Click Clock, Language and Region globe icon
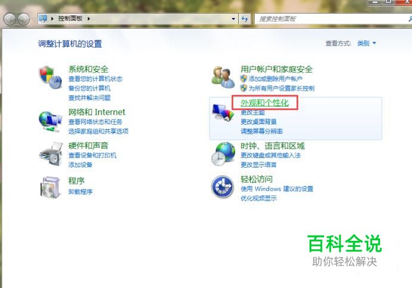This screenshot has width=412, height=288. click(x=223, y=154)
